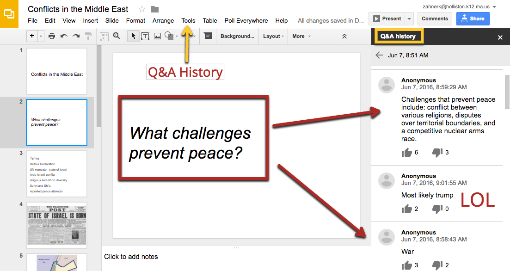Open the Google Slides home logo
The width and height of the screenshot is (510, 271).
coord(9,14)
